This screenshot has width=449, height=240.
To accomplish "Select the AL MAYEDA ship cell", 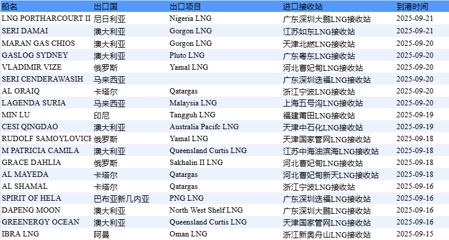I will (25, 174).
